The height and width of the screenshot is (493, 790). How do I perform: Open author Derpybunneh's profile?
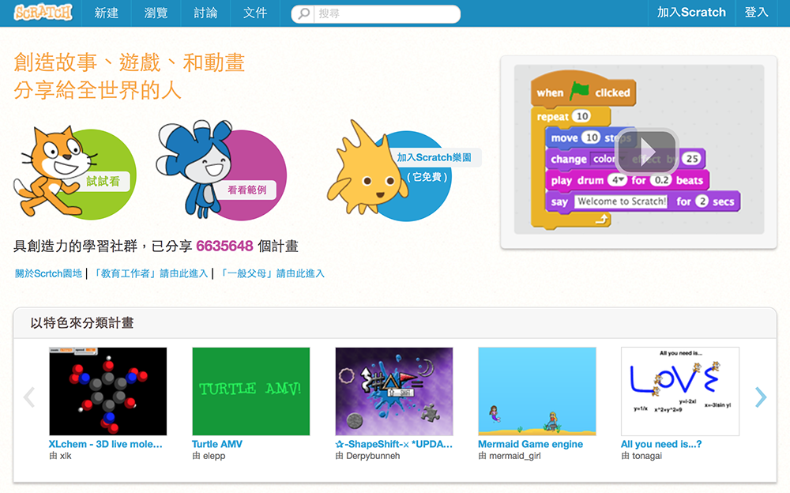(x=373, y=456)
